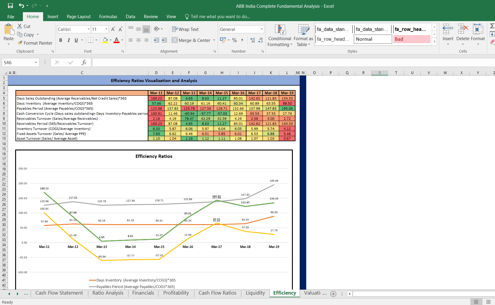Apply Comma Style format

[x=242, y=40]
